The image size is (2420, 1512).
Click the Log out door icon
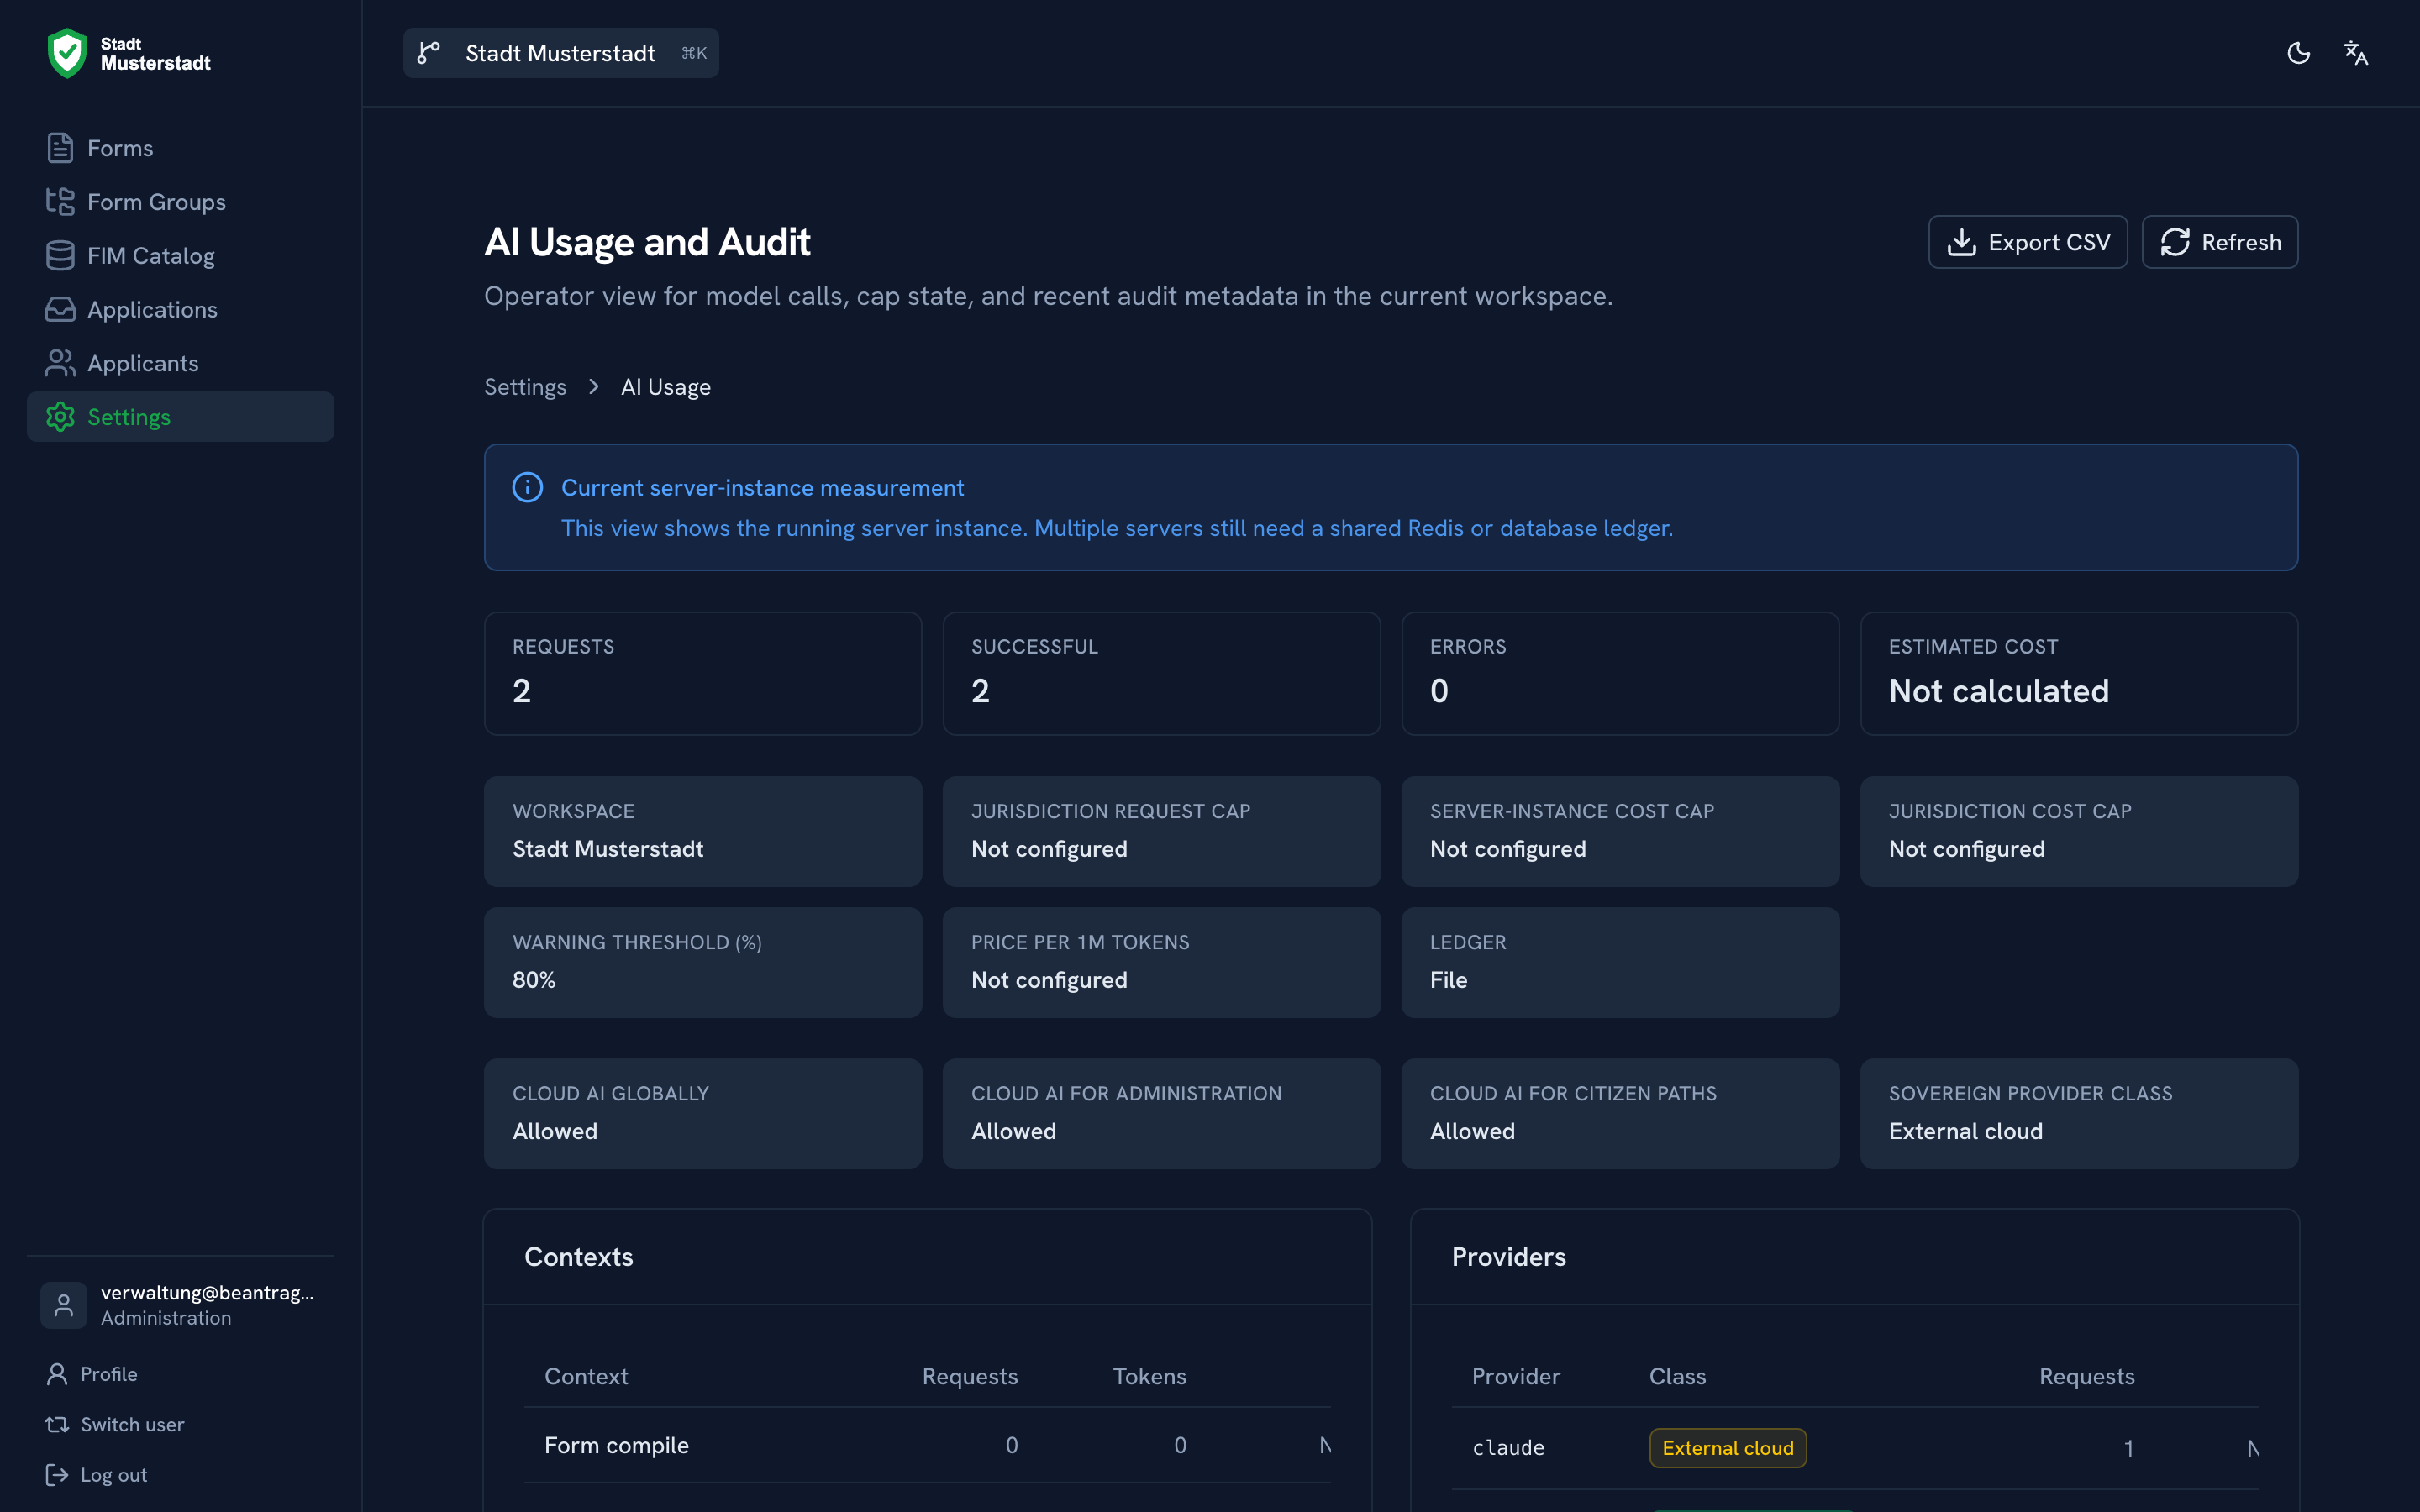coord(57,1475)
